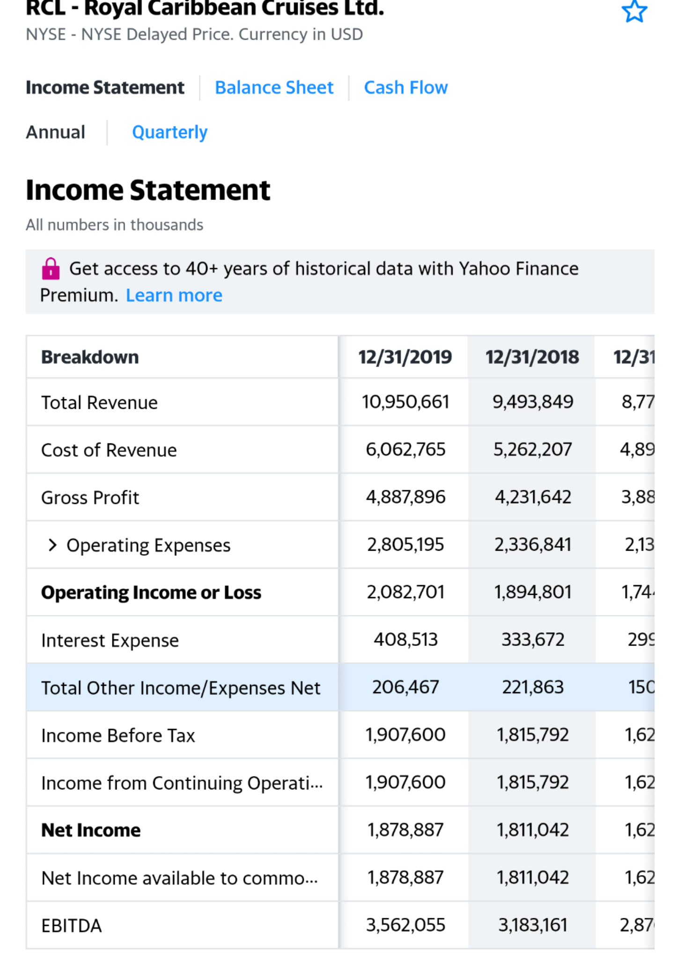The image size is (684, 960).
Task: Click the 12/31/2018 column header
Action: point(532,357)
